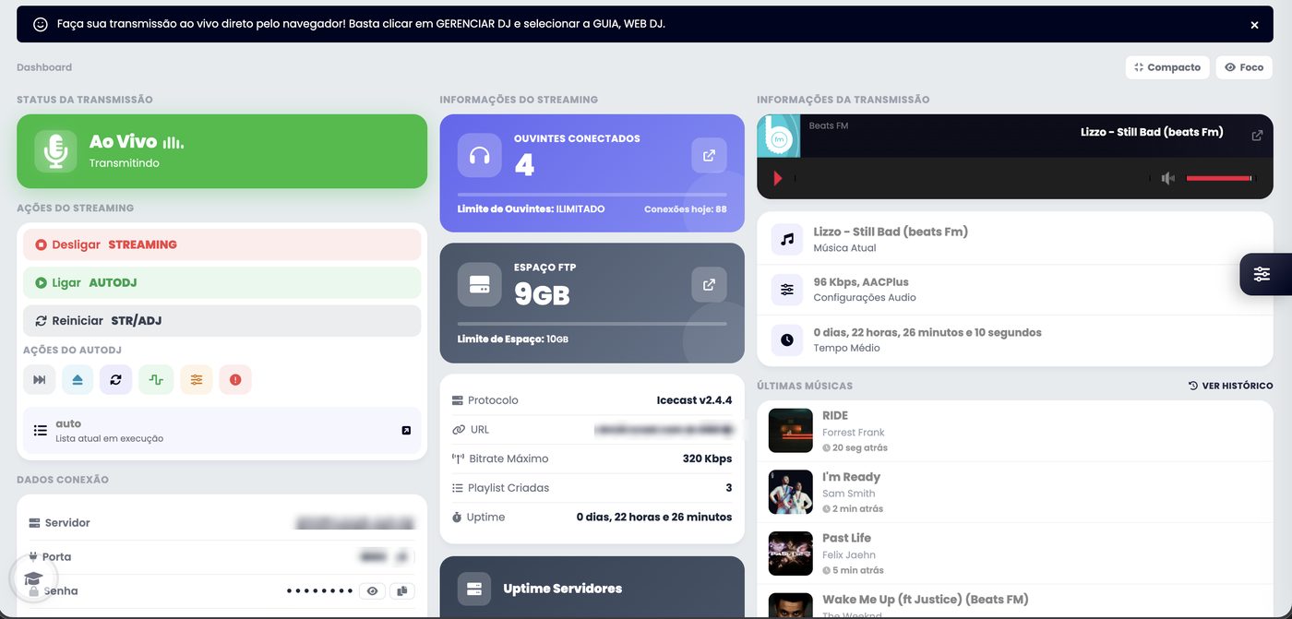Mute the player volume speaker icon
Viewport: 1292px width, 619px height.
(1167, 178)
